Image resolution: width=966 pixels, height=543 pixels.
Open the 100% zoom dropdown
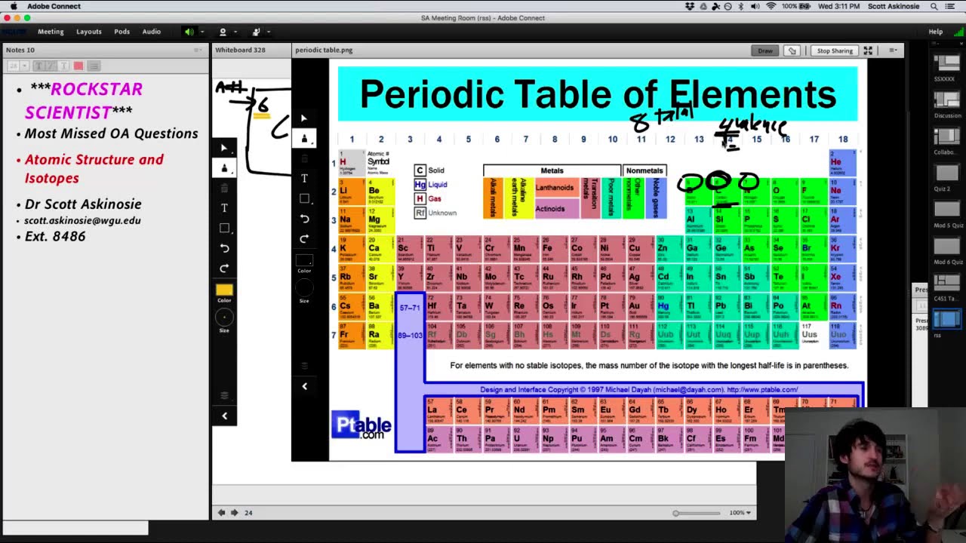(740, 513)
